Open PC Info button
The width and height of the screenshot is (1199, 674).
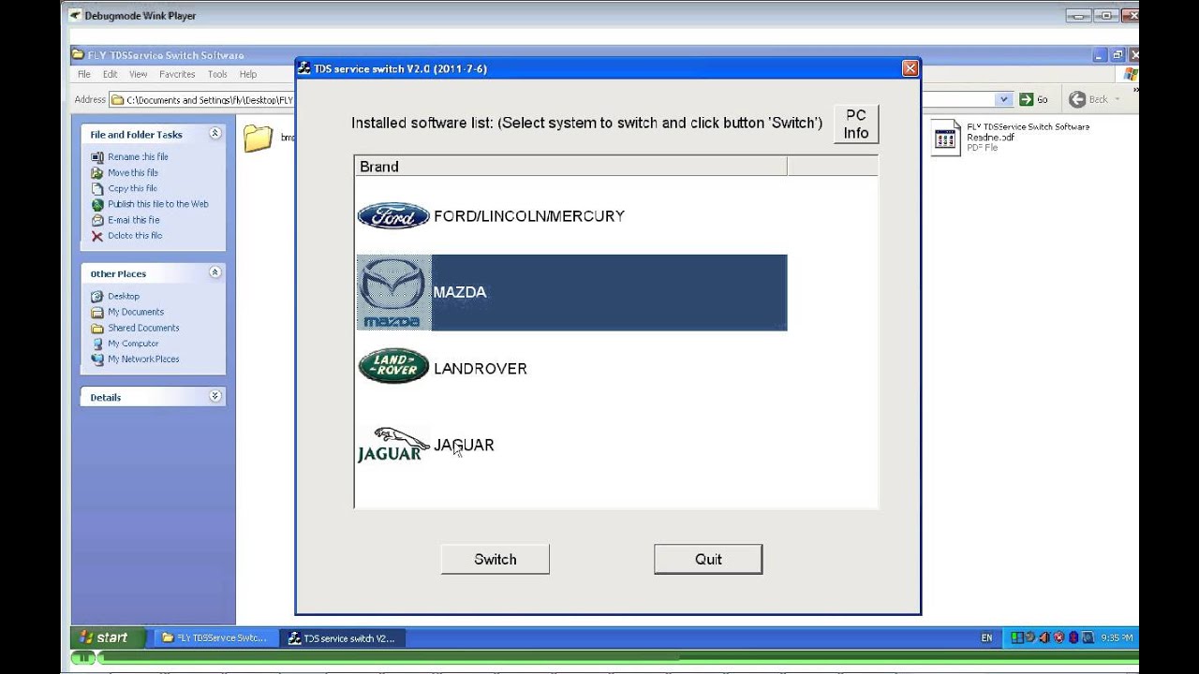tap(856, 124)
